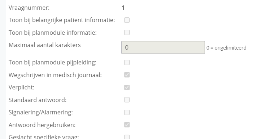Toggle 'Wegschrijven in medisch journaal' checkbox
The height and width of the screenshot is (139, 261).
point(127,75)
